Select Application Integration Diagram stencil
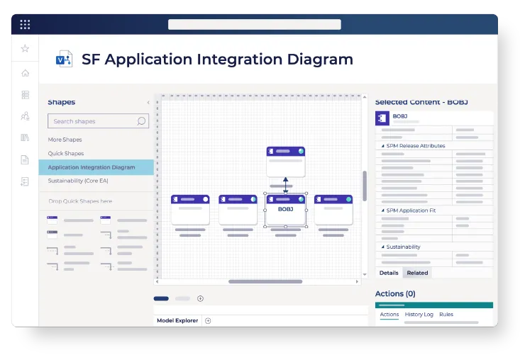520x355 pixels. [x=96, y=167]
